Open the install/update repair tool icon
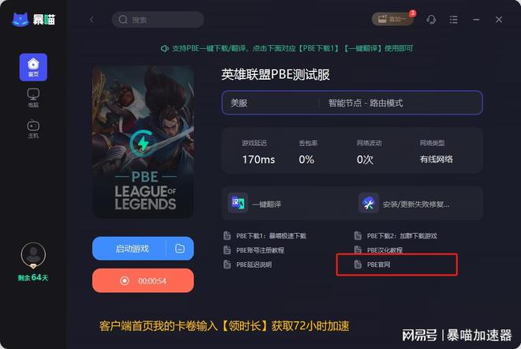521x349 pixels. point(368,203)
